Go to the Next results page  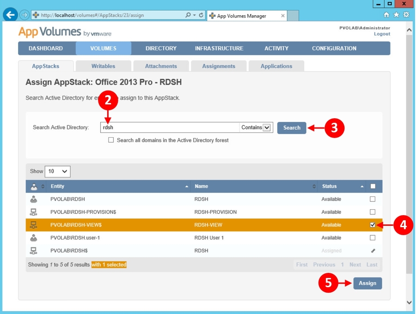(x=355, y=265)
